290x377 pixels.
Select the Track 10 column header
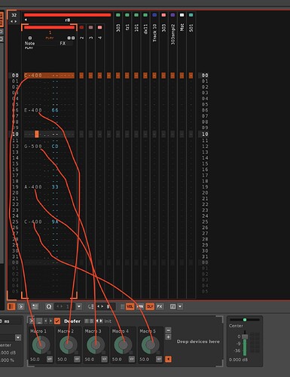154,32
